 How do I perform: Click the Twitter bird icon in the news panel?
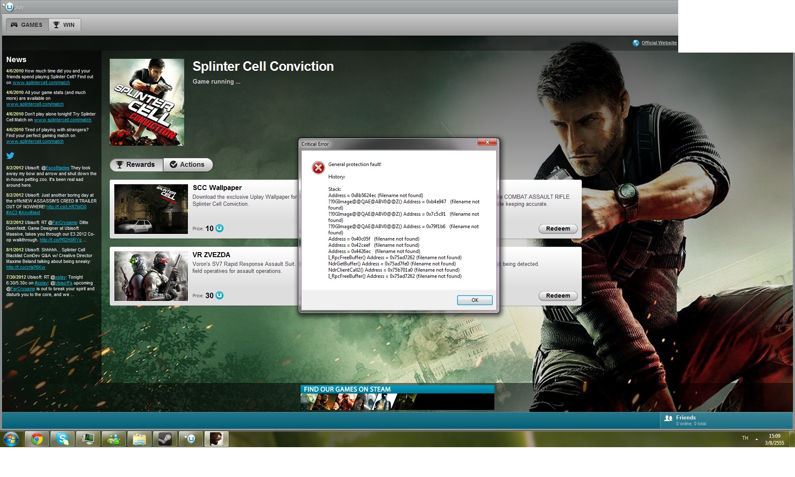pos(10,156)
